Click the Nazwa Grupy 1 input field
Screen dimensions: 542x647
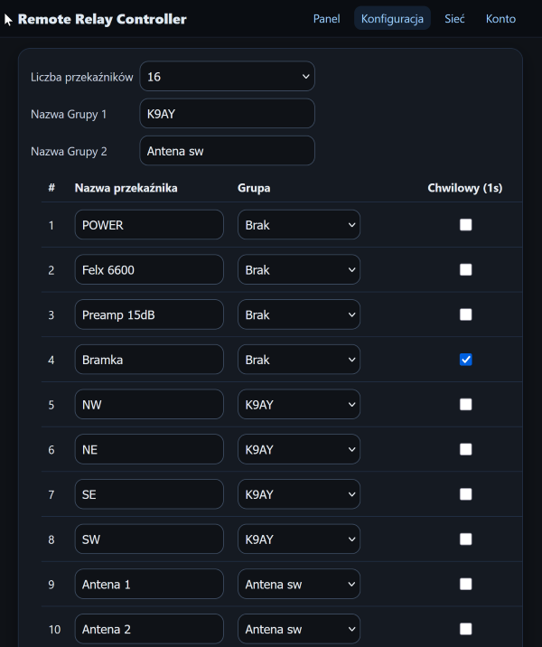[x=227, y=114]
